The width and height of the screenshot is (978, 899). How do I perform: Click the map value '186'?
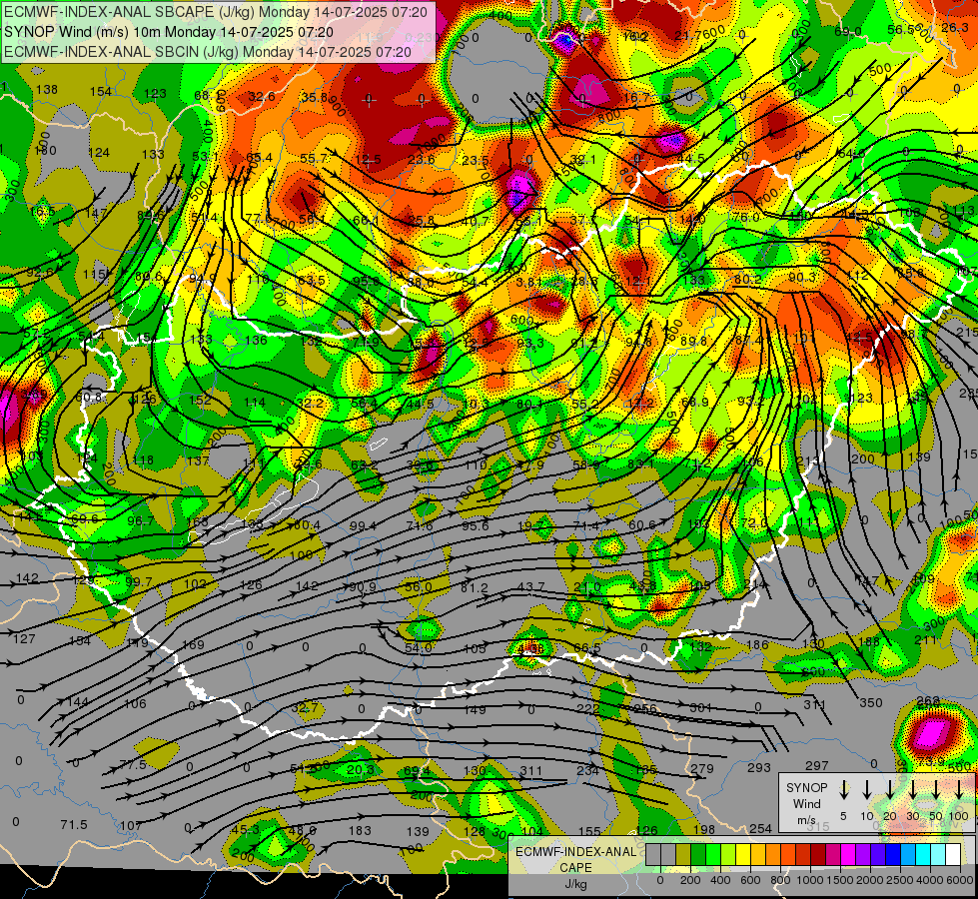757,645
